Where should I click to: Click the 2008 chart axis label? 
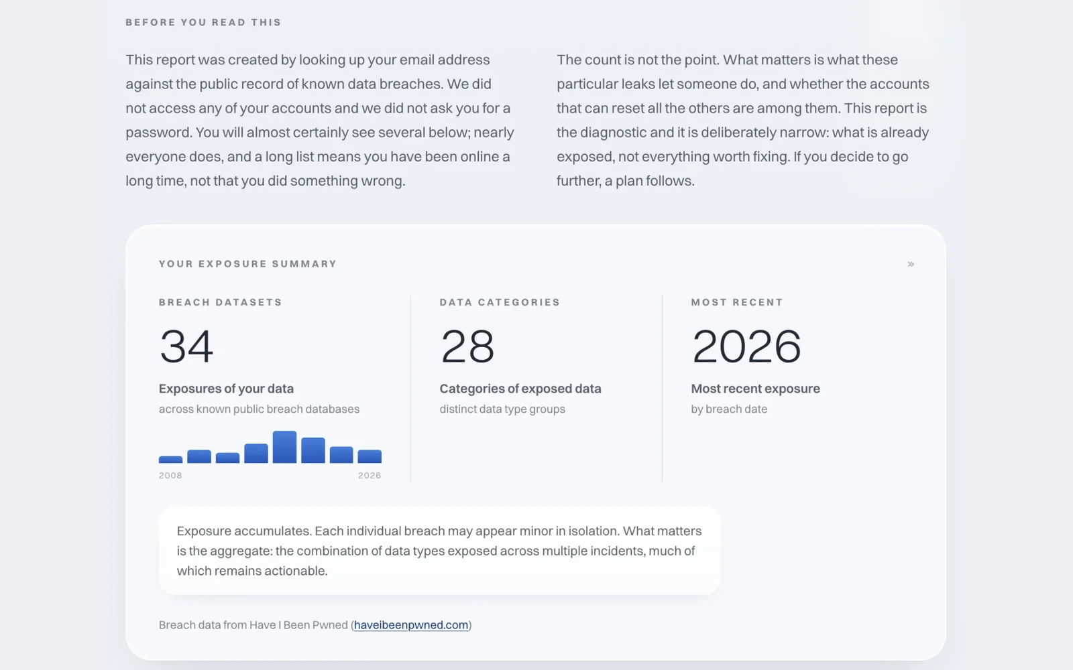170,475
